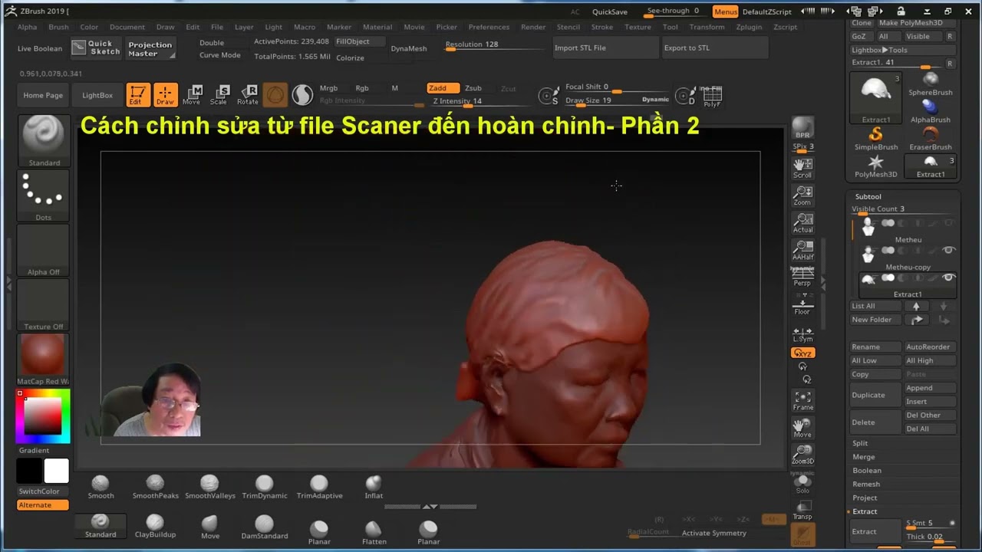The height and width of the screenshot is (552, 982).
Task: Open the Projection Master dropdown
Action: tap(150, 48)
